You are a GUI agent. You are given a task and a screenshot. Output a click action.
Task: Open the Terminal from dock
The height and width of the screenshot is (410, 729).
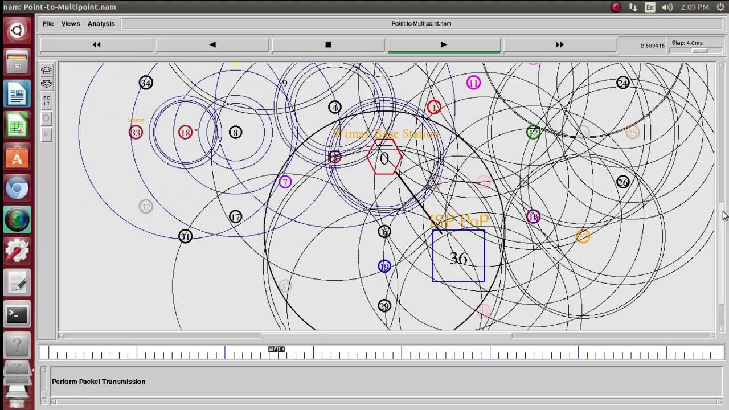[x=17, y=314]
